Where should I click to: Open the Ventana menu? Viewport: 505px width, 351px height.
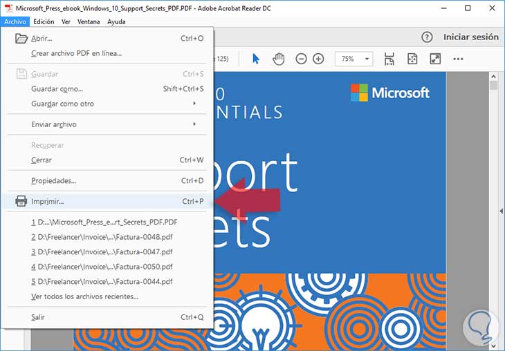[89, 21]
